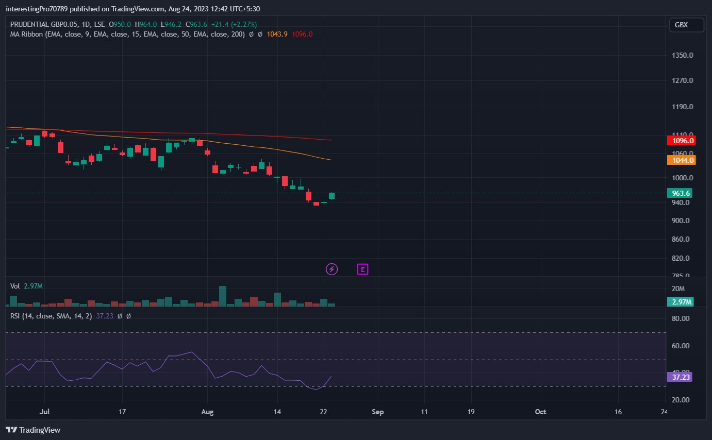Click the purple 37.23 RSI axis tag
The image size is (712, 440).
click(679, 377)
